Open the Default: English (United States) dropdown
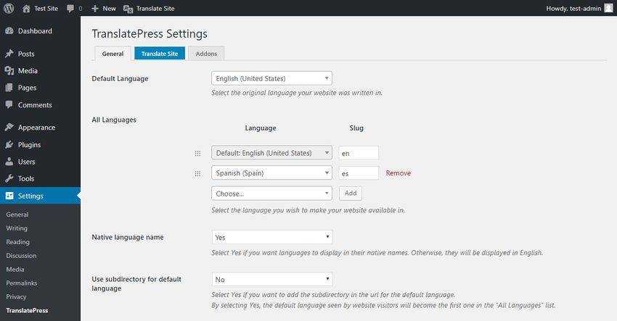The width and height of the screenshot is (617, 321). tap(271, 153)
